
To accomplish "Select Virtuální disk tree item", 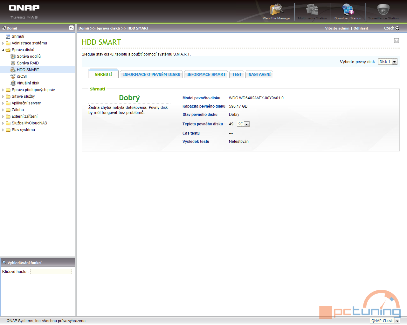I will [28, 83].
